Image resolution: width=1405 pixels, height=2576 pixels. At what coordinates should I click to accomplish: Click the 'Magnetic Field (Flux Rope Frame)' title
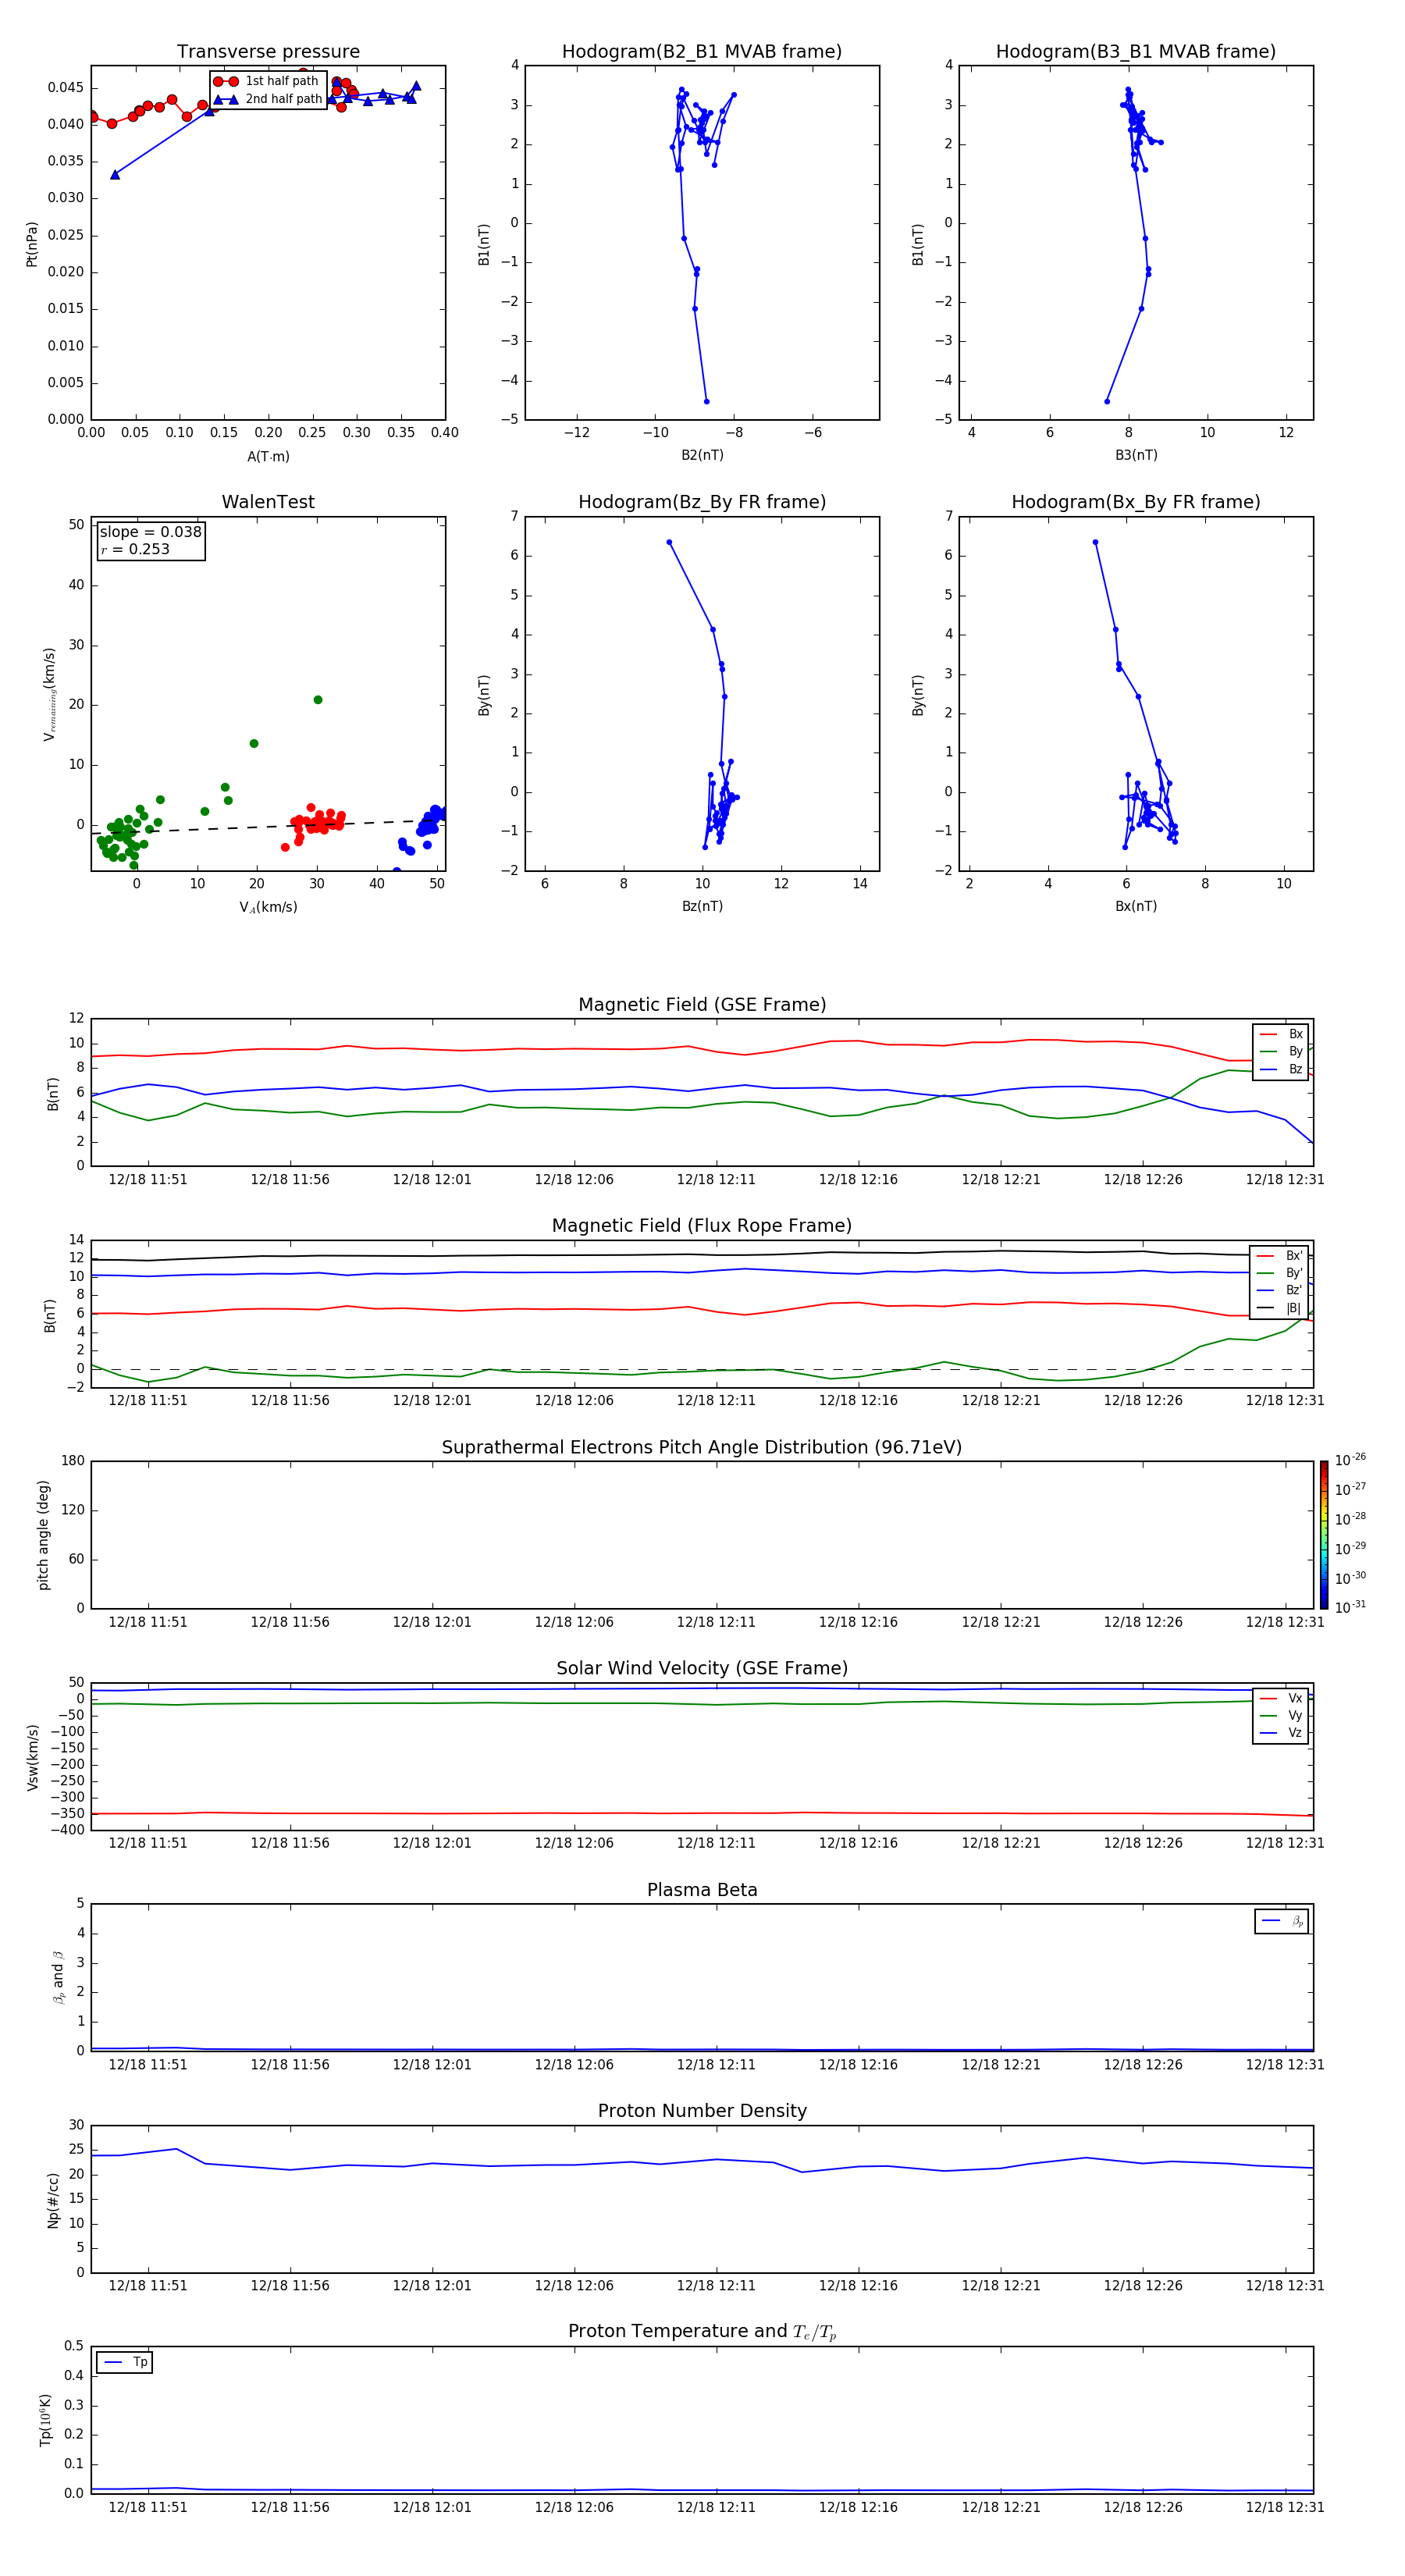[x=702, y=1226]
